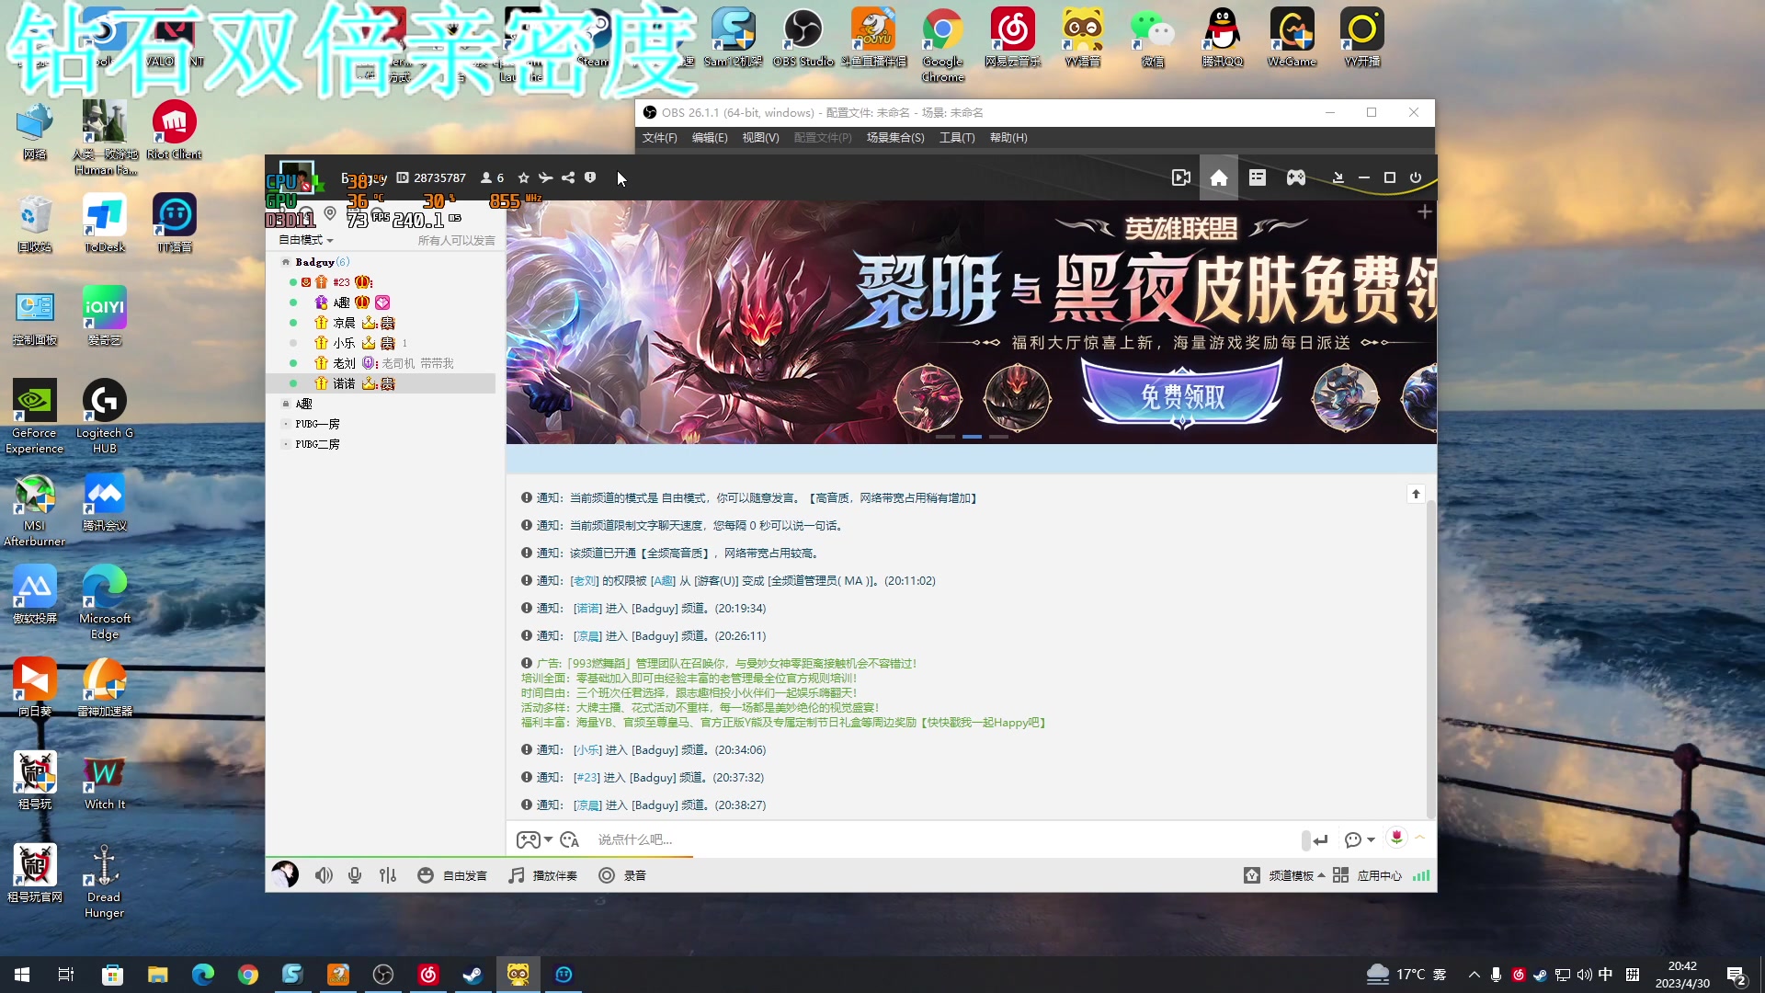Click the emoji translate icon in chat bar
This screenshot has height=993, width=1765.
pyautogui.click(x=570, y=839)
